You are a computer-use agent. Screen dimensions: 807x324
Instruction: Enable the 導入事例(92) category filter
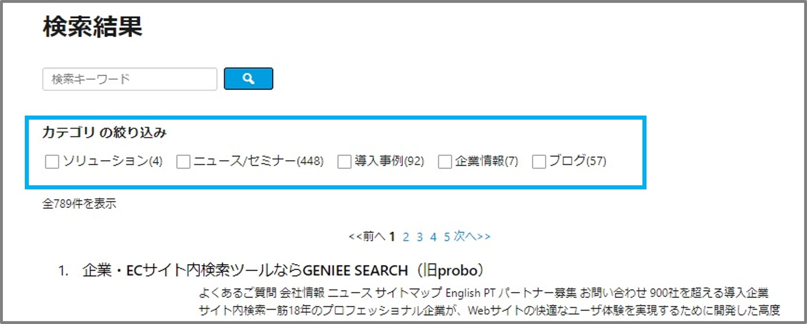[x=345, y=161]
